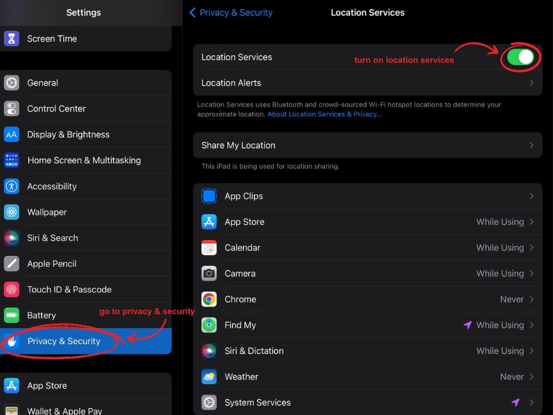Tap the Siri & Dictation icon
The width and height of the screenshot is (553, 415).
coord(209,351)
